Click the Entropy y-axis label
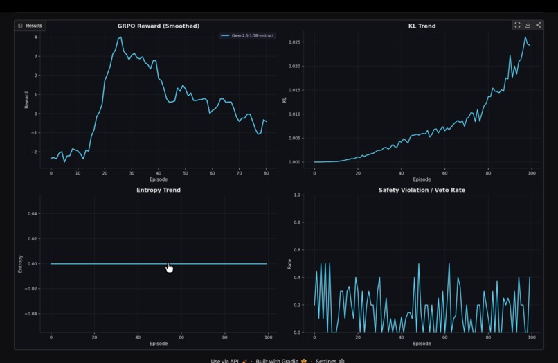The image size is (558, 363). [x=20, y=264]
